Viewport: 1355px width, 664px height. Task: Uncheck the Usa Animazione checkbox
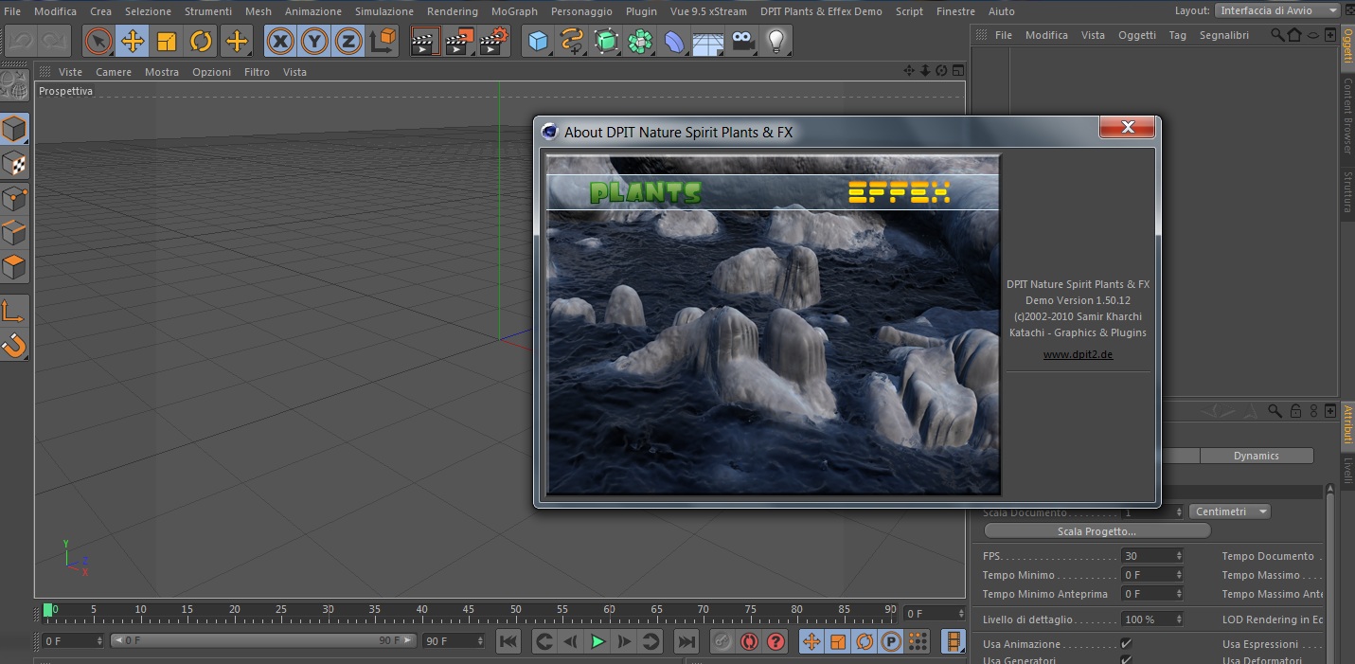(x=1126, y=644)
